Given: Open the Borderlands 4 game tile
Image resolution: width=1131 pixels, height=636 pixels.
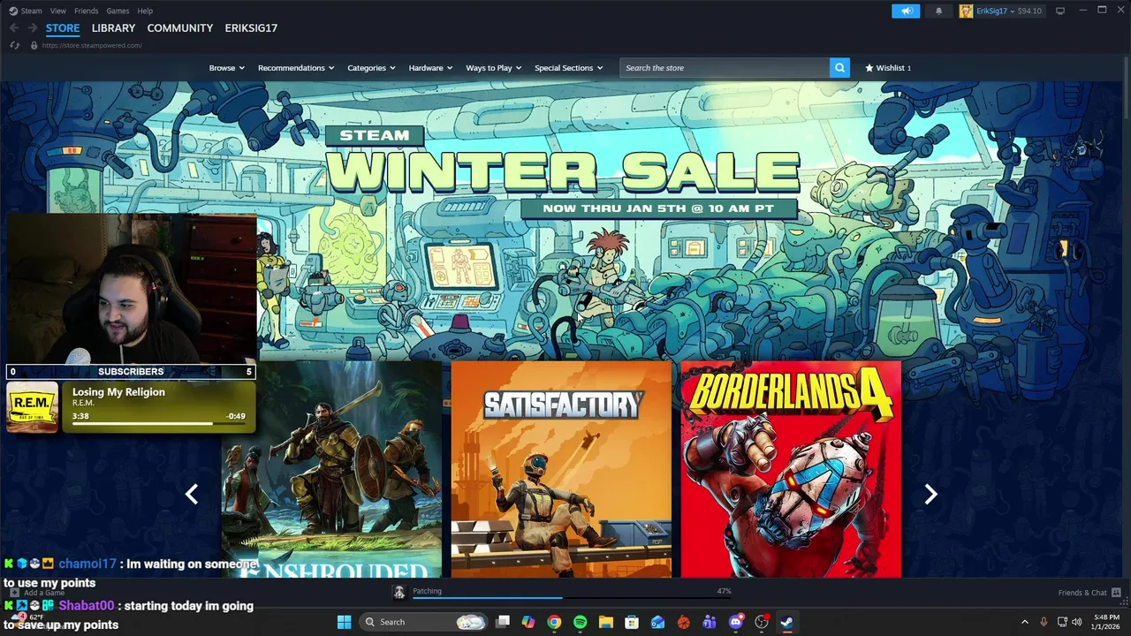Looking at the screenshot, I should click(791, 469).
